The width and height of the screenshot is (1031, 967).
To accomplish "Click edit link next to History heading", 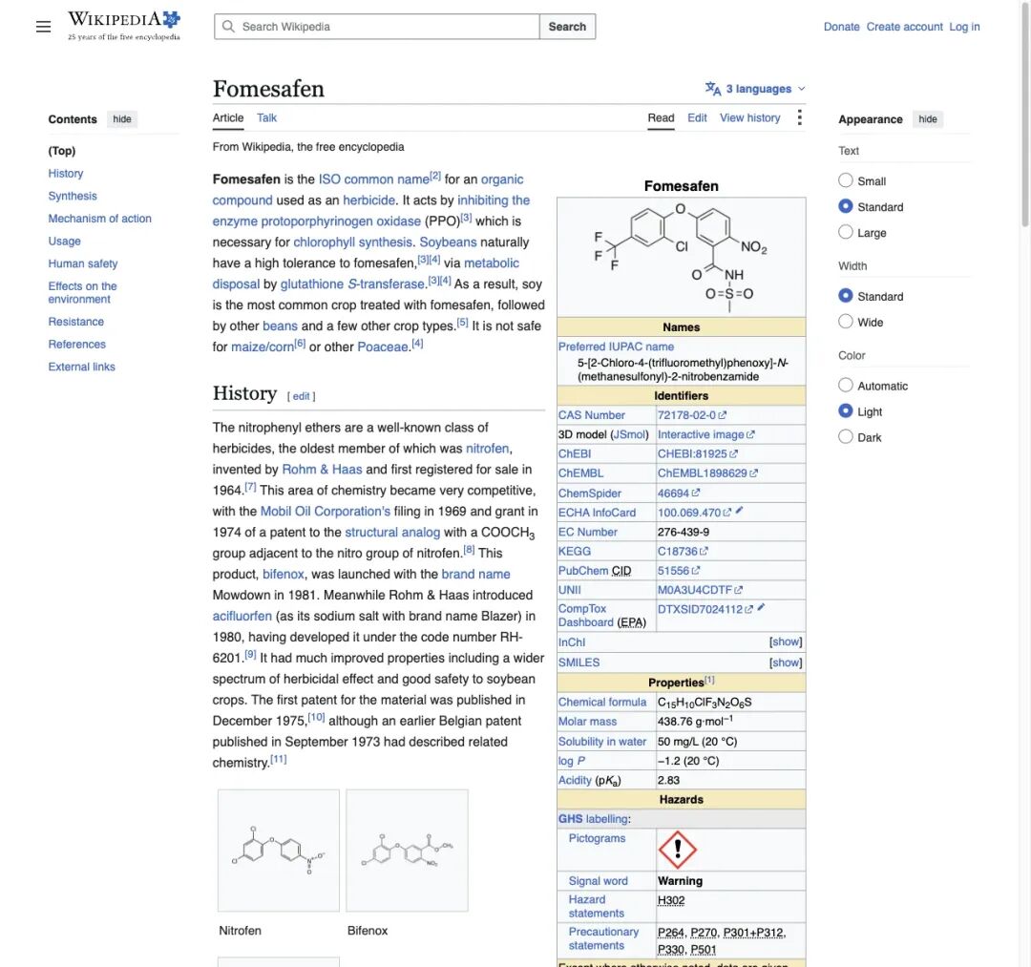I will (x=301, y=396).
